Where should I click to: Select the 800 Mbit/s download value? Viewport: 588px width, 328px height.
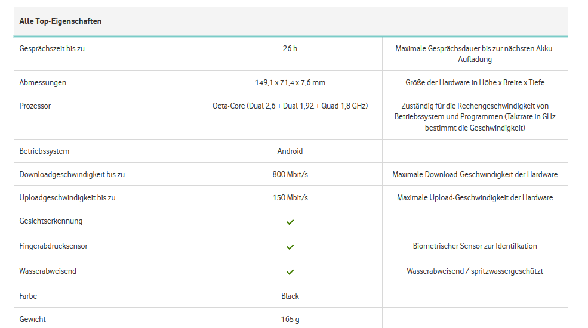[290, 175]
